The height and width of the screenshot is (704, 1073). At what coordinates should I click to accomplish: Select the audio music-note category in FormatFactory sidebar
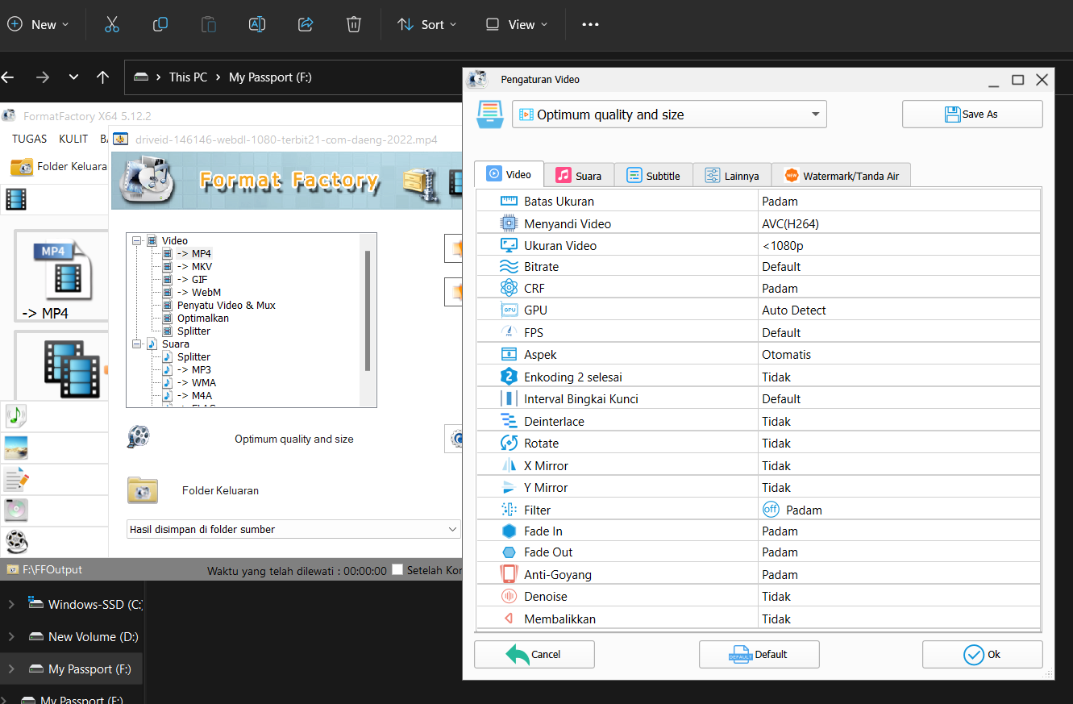click(16, 416)
